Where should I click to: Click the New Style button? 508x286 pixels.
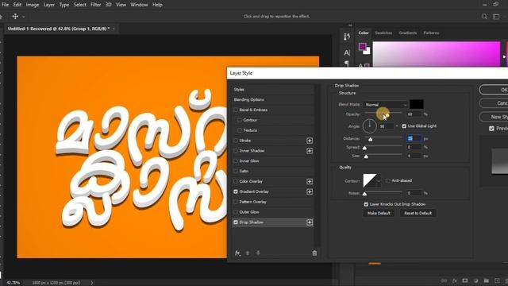tap(494, 117)
